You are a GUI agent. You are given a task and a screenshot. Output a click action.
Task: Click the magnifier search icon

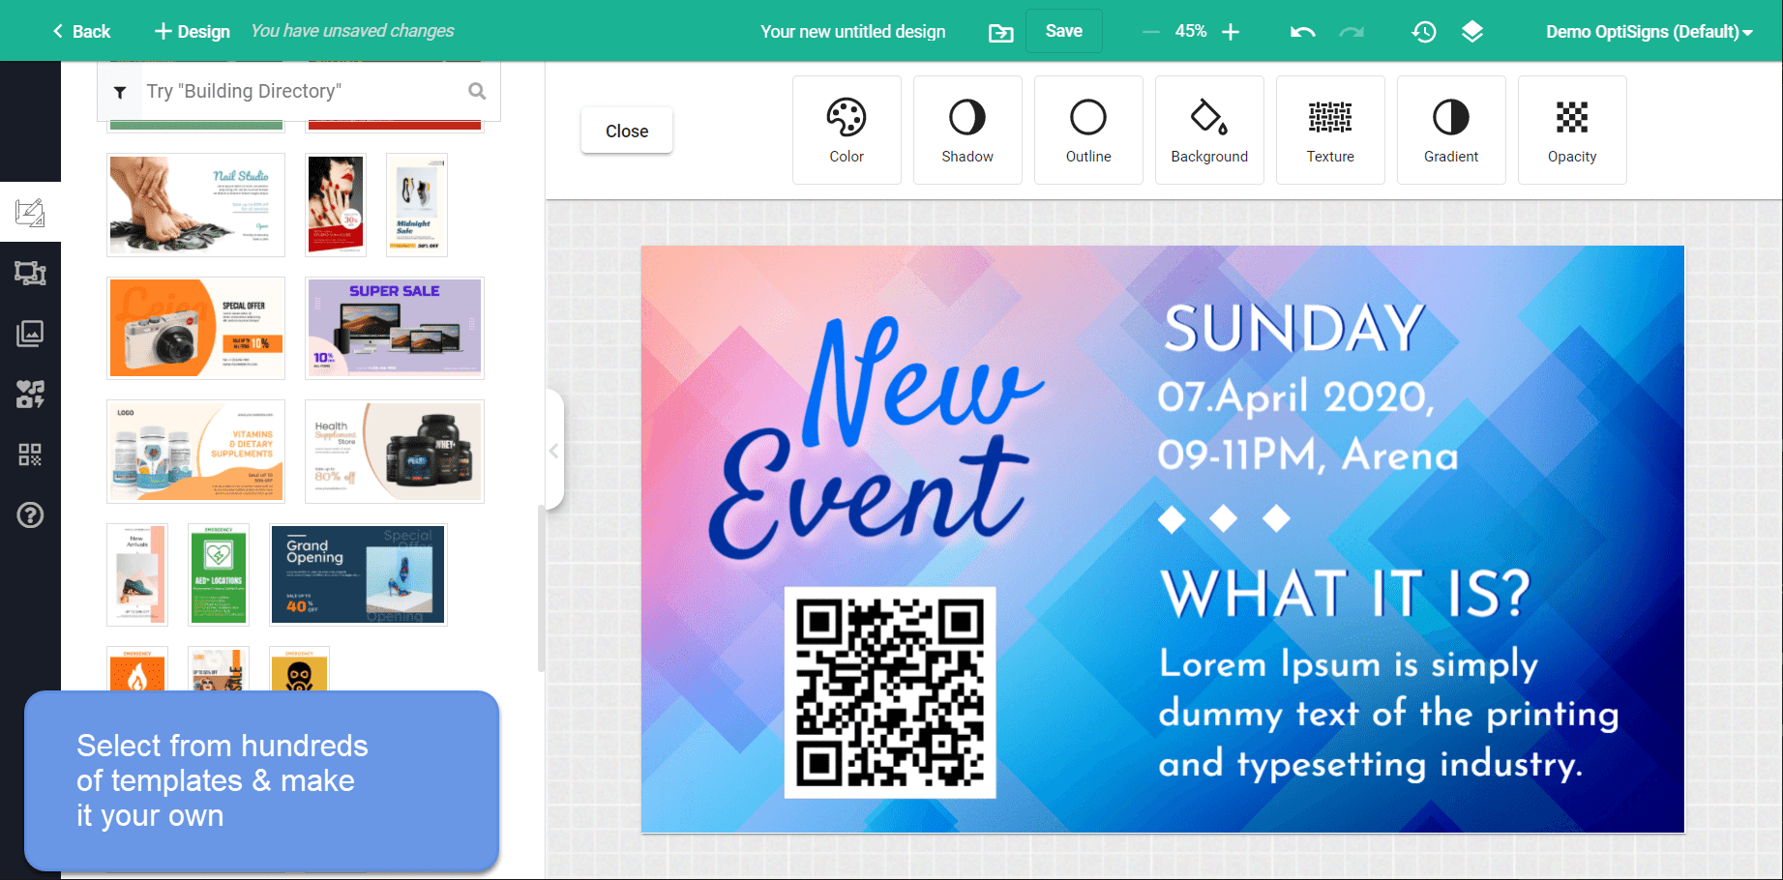(x=477, y=91)
